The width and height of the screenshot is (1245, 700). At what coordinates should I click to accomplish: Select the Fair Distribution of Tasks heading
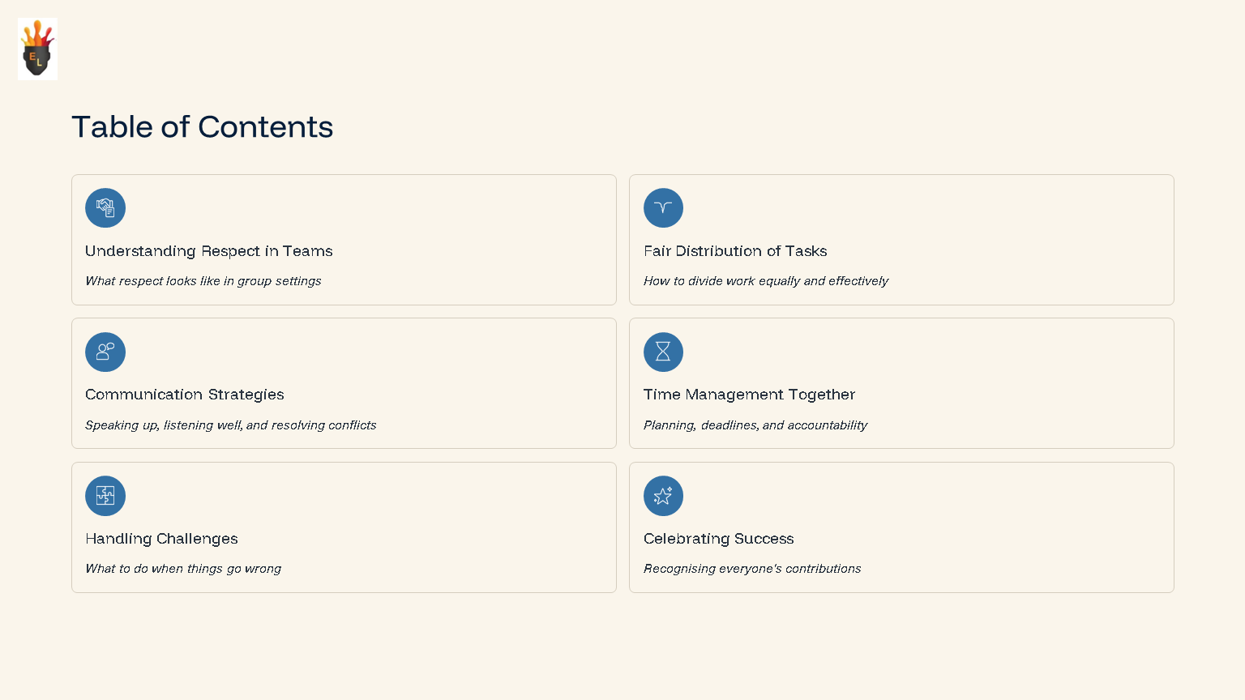tap(735, 251)
